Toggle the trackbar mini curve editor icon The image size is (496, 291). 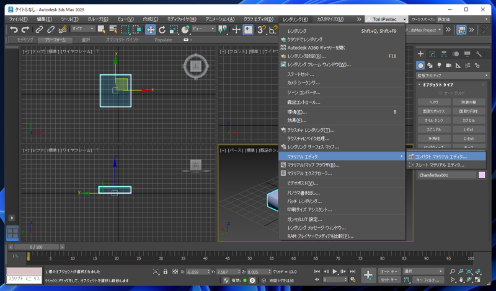click(15, 256)
